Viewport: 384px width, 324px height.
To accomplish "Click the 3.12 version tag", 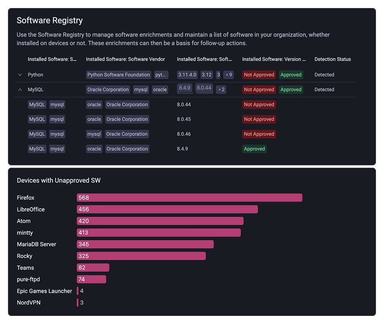I will pos(207,75).
